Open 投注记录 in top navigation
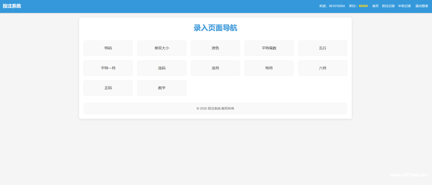The image size is (432, 185). click(388, 6)
